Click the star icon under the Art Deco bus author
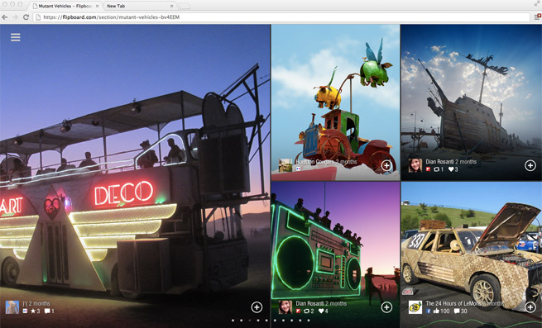Viewport: 542px width, 328px height. [x=33, y=311]
